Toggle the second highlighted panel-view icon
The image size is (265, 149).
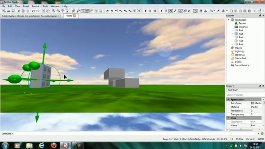87,11
